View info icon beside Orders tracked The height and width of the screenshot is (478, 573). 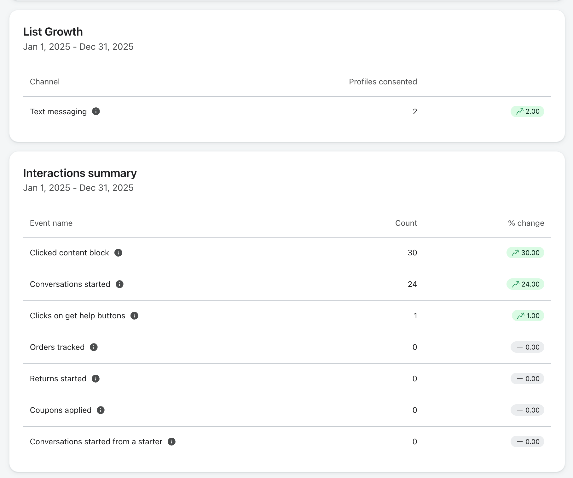(x=94, y=347)
